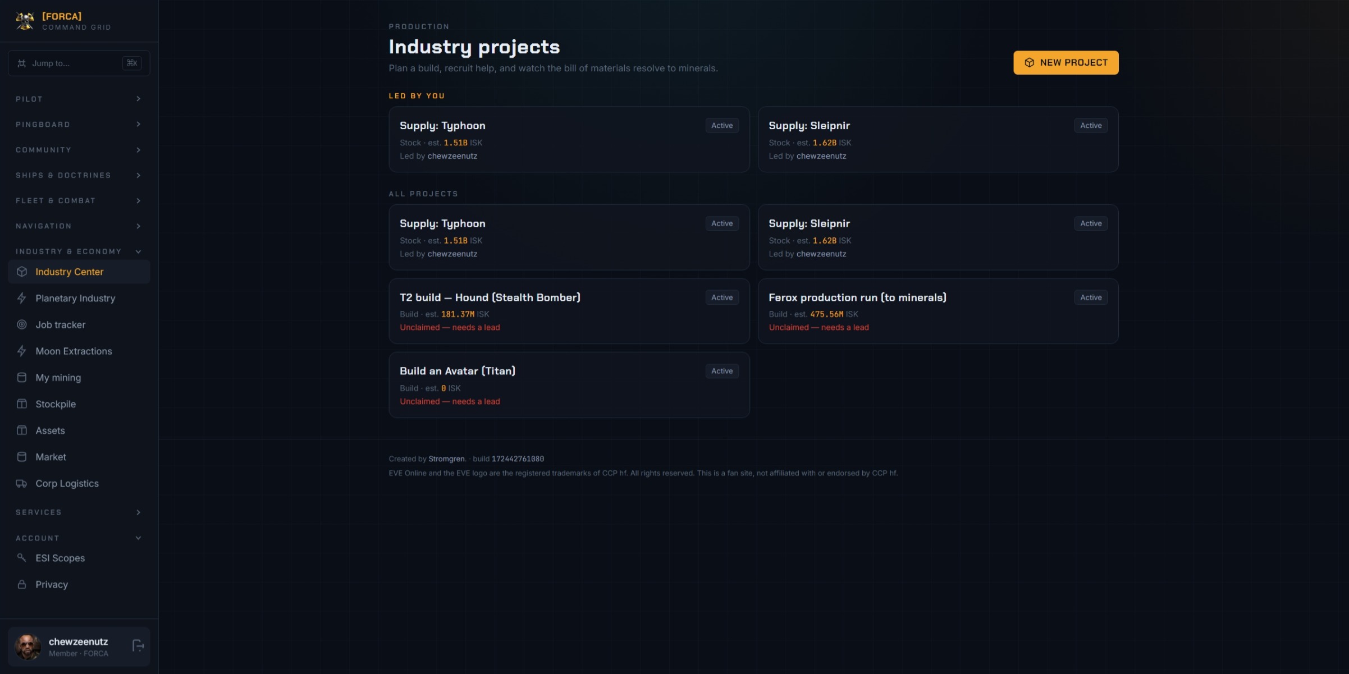Screen dimensions: 1349x674
Task: Click the Market database icon
Action: pos(22,456)
